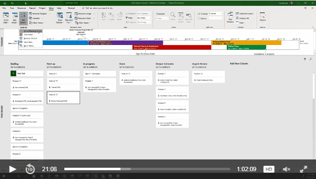Select Sprint Planning Board menu entry
The height and width of the screenshot is (179, 316).
coord(31,31)
